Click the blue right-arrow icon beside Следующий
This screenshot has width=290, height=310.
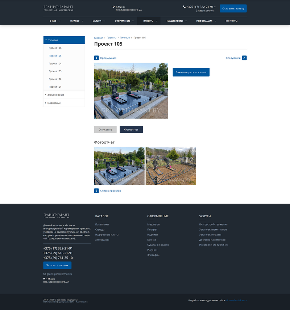(244, 58)
